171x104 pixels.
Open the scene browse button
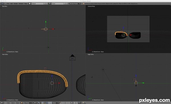[50, 4]
